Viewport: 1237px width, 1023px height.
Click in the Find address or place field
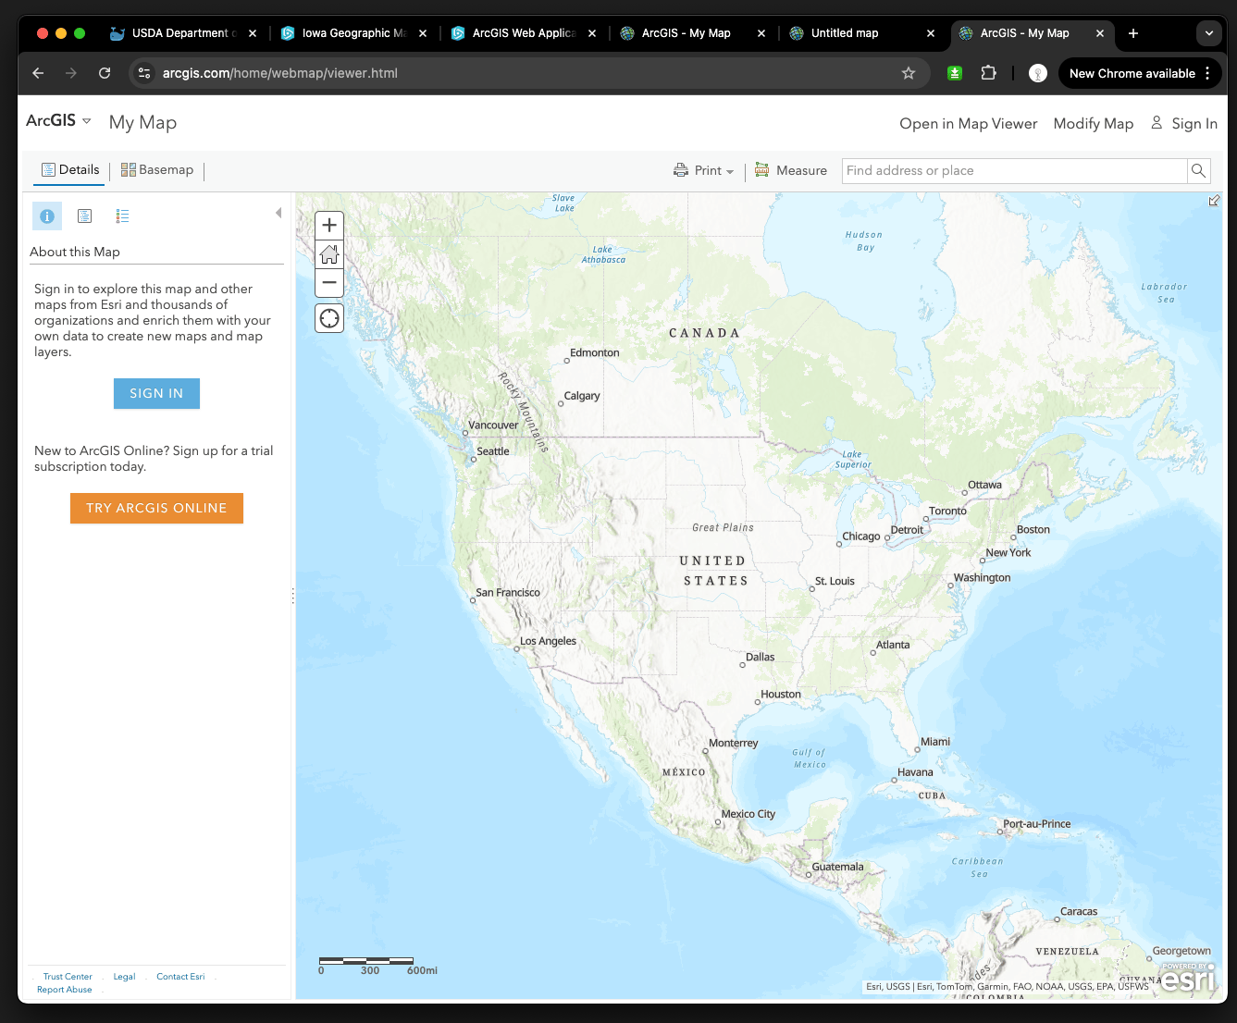pos(1014,170)
